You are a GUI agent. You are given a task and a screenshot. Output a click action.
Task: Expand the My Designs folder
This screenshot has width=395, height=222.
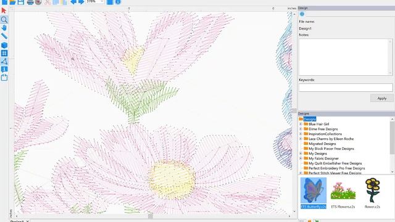point(301,154)
